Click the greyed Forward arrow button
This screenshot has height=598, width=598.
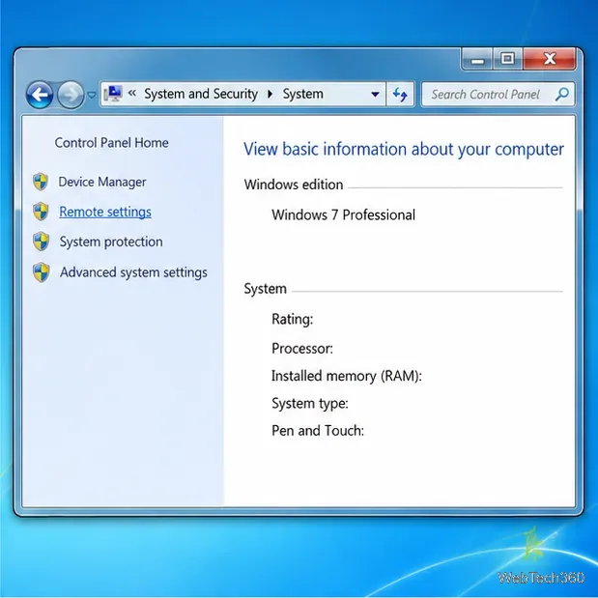click(x=71, y=95)
